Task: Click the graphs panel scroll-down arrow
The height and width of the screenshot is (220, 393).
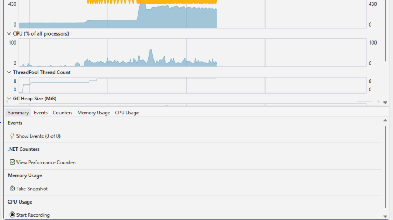Action: (385, 103)
